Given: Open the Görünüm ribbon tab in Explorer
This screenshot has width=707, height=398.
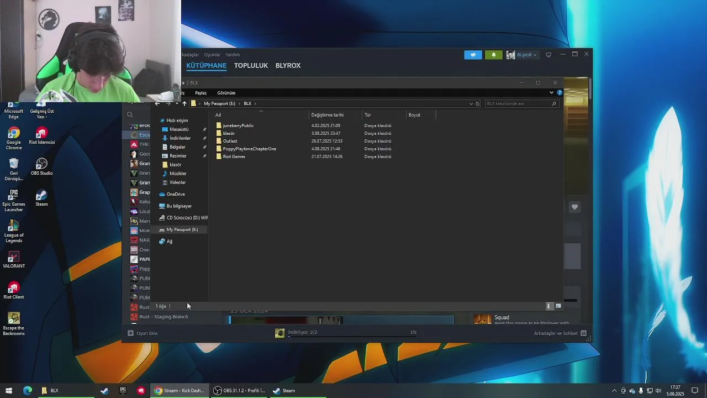Looking at the screenshot, I should [x=226, y=93].
